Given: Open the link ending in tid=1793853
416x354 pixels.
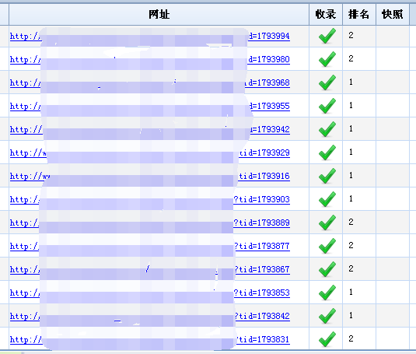Looking at the screenshot, I should (150, 293).
